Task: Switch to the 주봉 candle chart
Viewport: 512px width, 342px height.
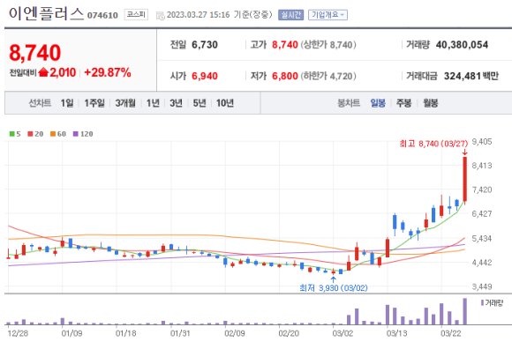Action: tap(404, 103)
